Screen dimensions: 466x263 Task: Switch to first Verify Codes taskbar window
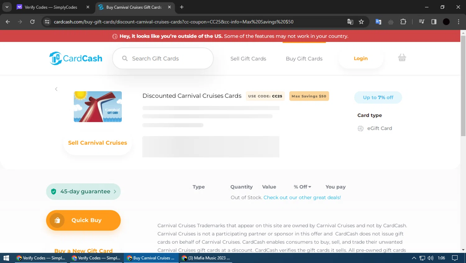coord(41,258)
